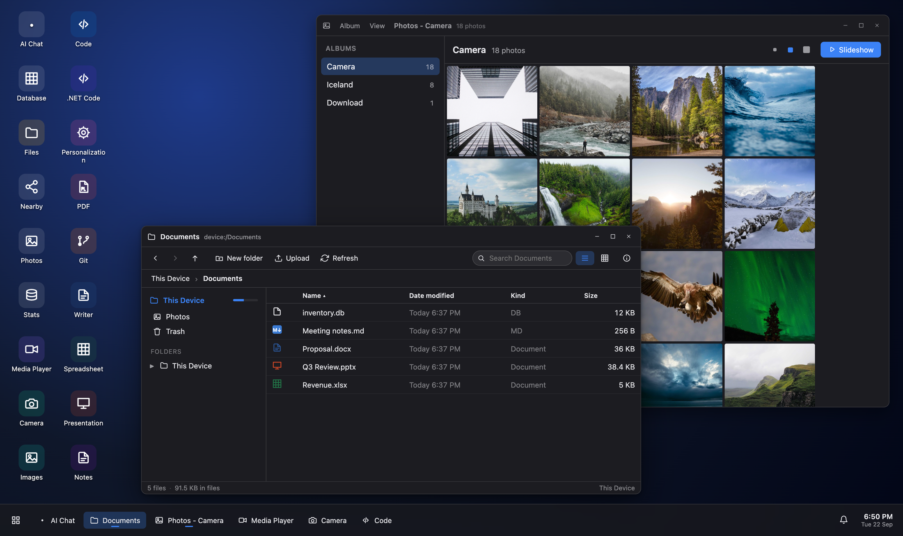903x536 pixels.
Task: Launch the Git desktop icon
Action: point(83,247)
